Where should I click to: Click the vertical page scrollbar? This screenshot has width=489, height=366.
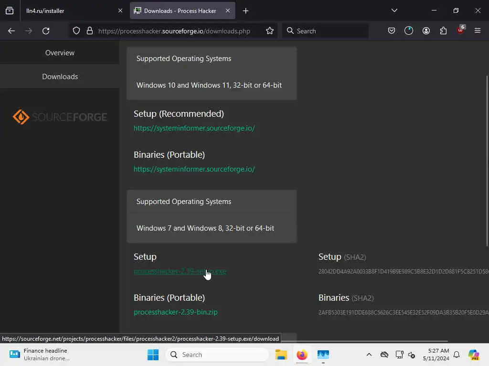pos(487,160)
